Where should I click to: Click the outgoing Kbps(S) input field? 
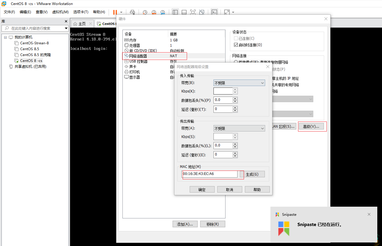[223, 137]
